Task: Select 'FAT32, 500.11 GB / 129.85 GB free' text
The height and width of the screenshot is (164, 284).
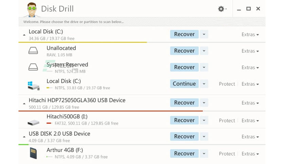Action: click(x=86, y=123)
